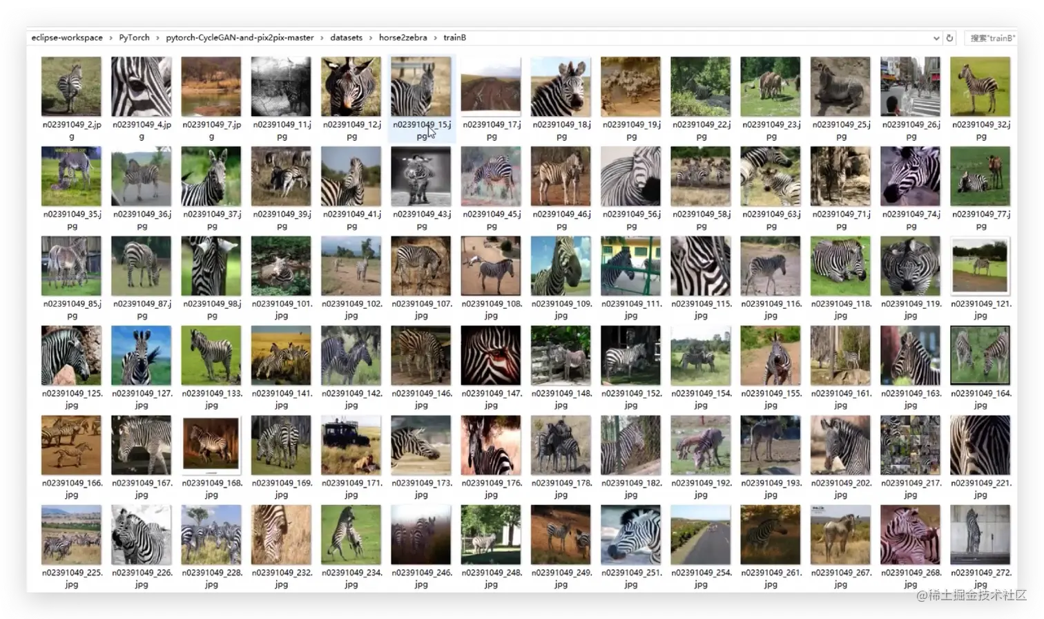The width and height of the screenshot is (1044, 619).
Task: Select thumbnail n02391049_12.jpg
Action: [x=351, y=86]
